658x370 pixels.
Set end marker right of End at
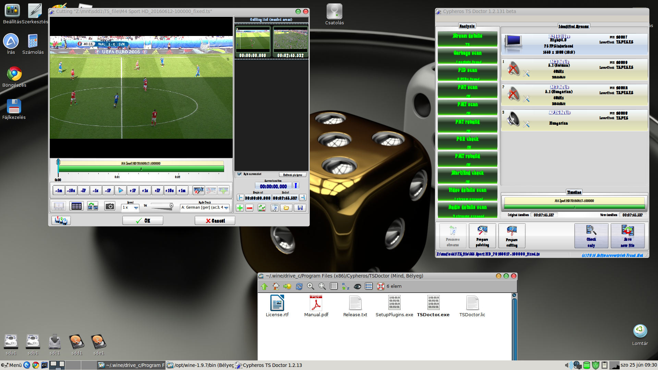[303, 198]
